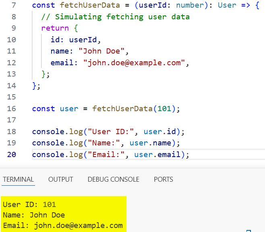Click line number 20 in gutter
Viewport: 265px width, 232px height.
tap(12, 155)
